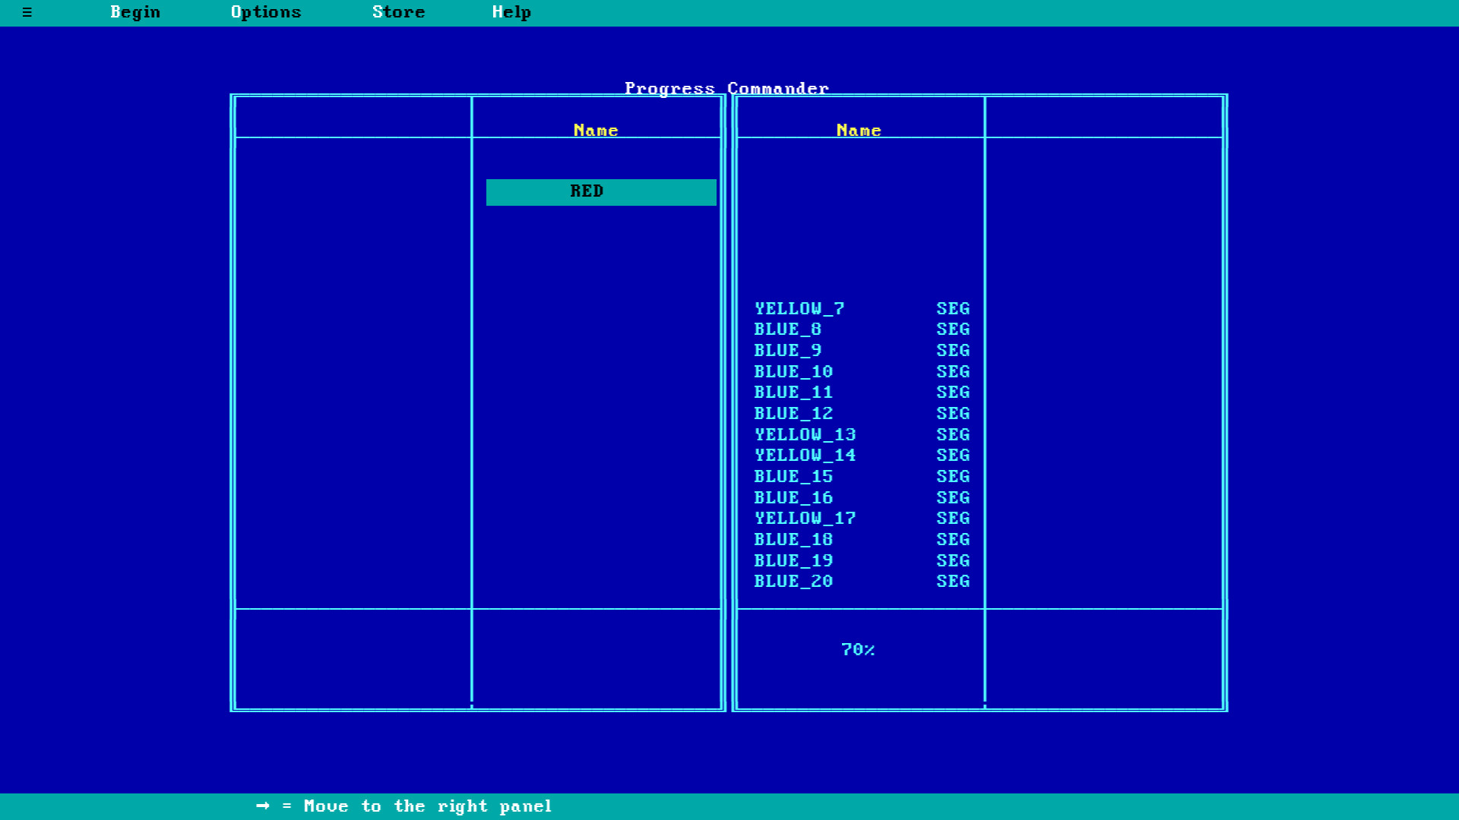This screenshot has height=820, width=1459.
Task: Click the move to right panel hint
Action: point(404,806)
